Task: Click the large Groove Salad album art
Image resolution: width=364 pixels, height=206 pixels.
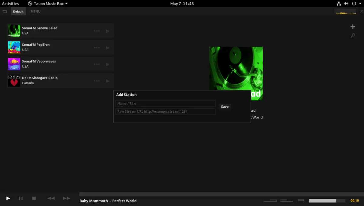Action: (236, 73)
